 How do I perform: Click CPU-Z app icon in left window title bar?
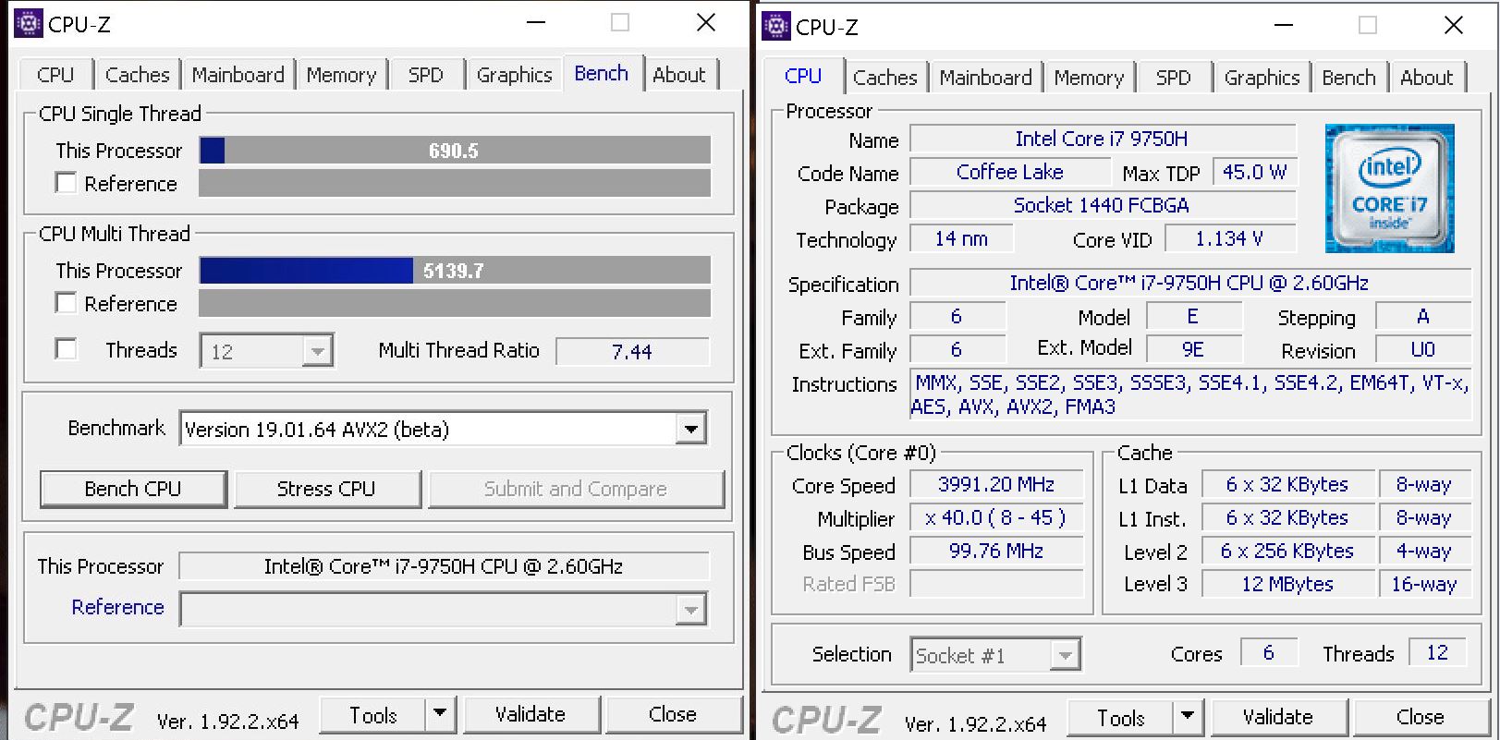(29, 23)
